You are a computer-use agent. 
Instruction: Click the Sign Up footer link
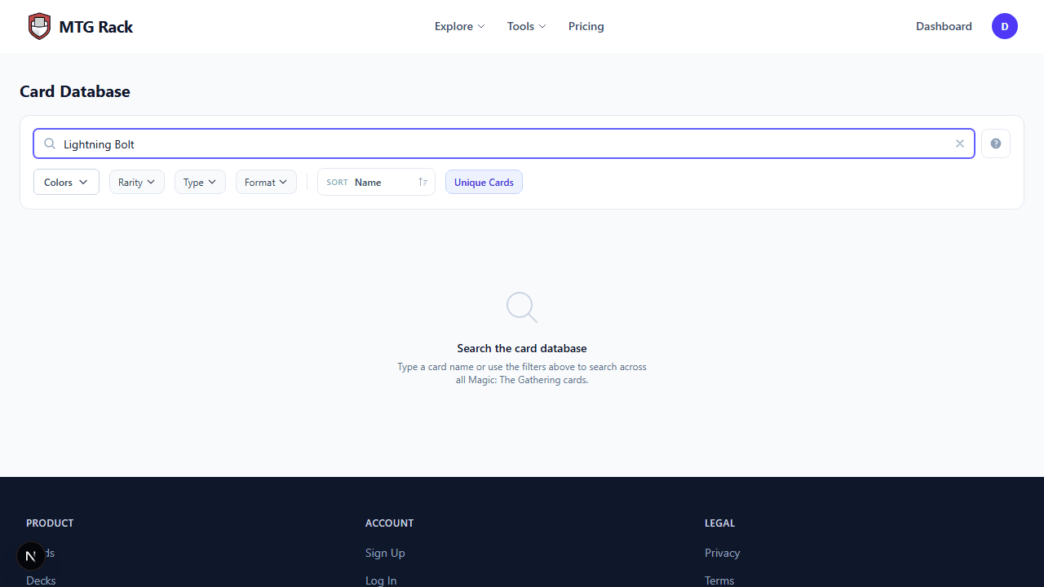coord(385,553)
